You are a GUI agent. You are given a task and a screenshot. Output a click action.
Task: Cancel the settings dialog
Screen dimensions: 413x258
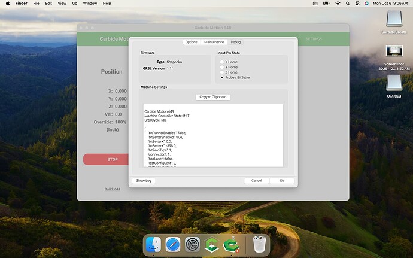(256, 181)
